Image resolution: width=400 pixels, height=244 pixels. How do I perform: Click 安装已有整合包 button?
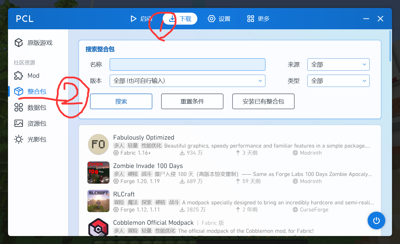point(263,101)
